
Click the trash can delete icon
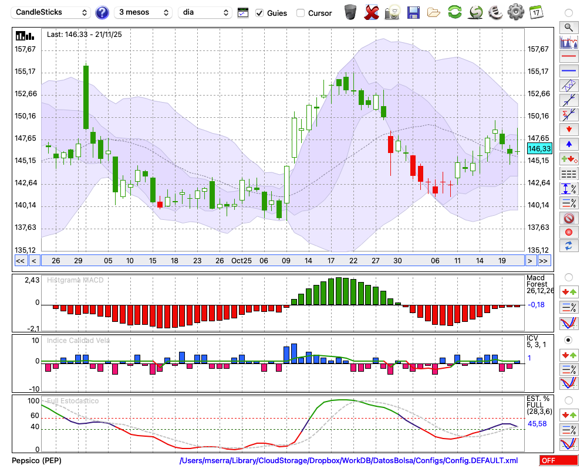350,12
